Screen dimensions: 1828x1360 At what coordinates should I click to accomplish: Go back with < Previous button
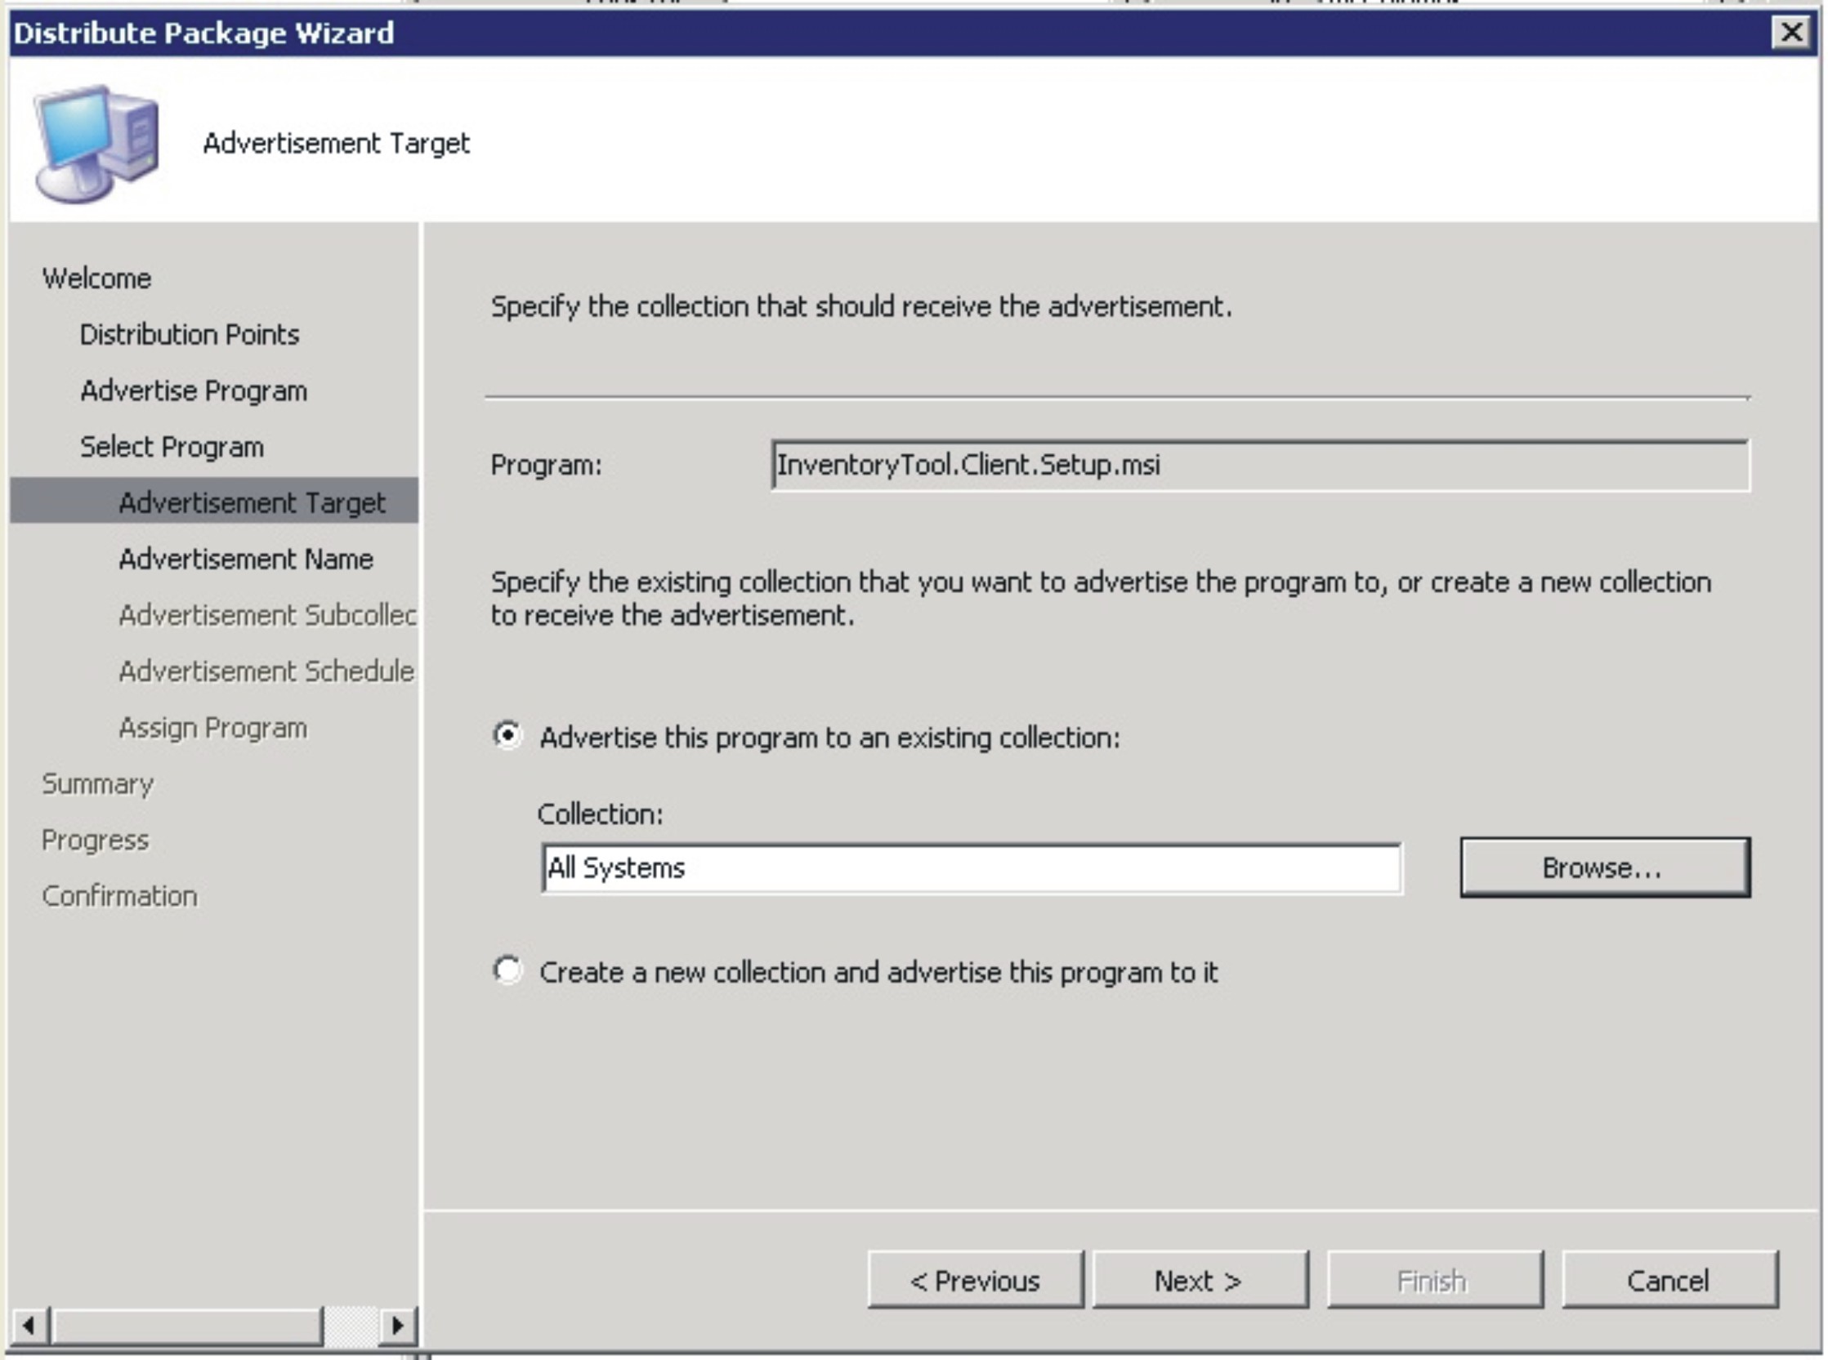(x=976, y=1280)
